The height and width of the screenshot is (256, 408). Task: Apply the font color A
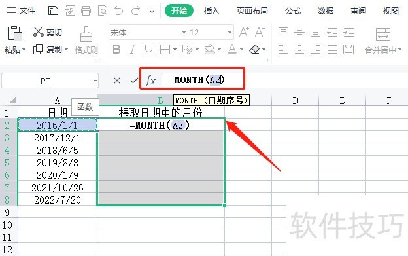click(232, 49)
